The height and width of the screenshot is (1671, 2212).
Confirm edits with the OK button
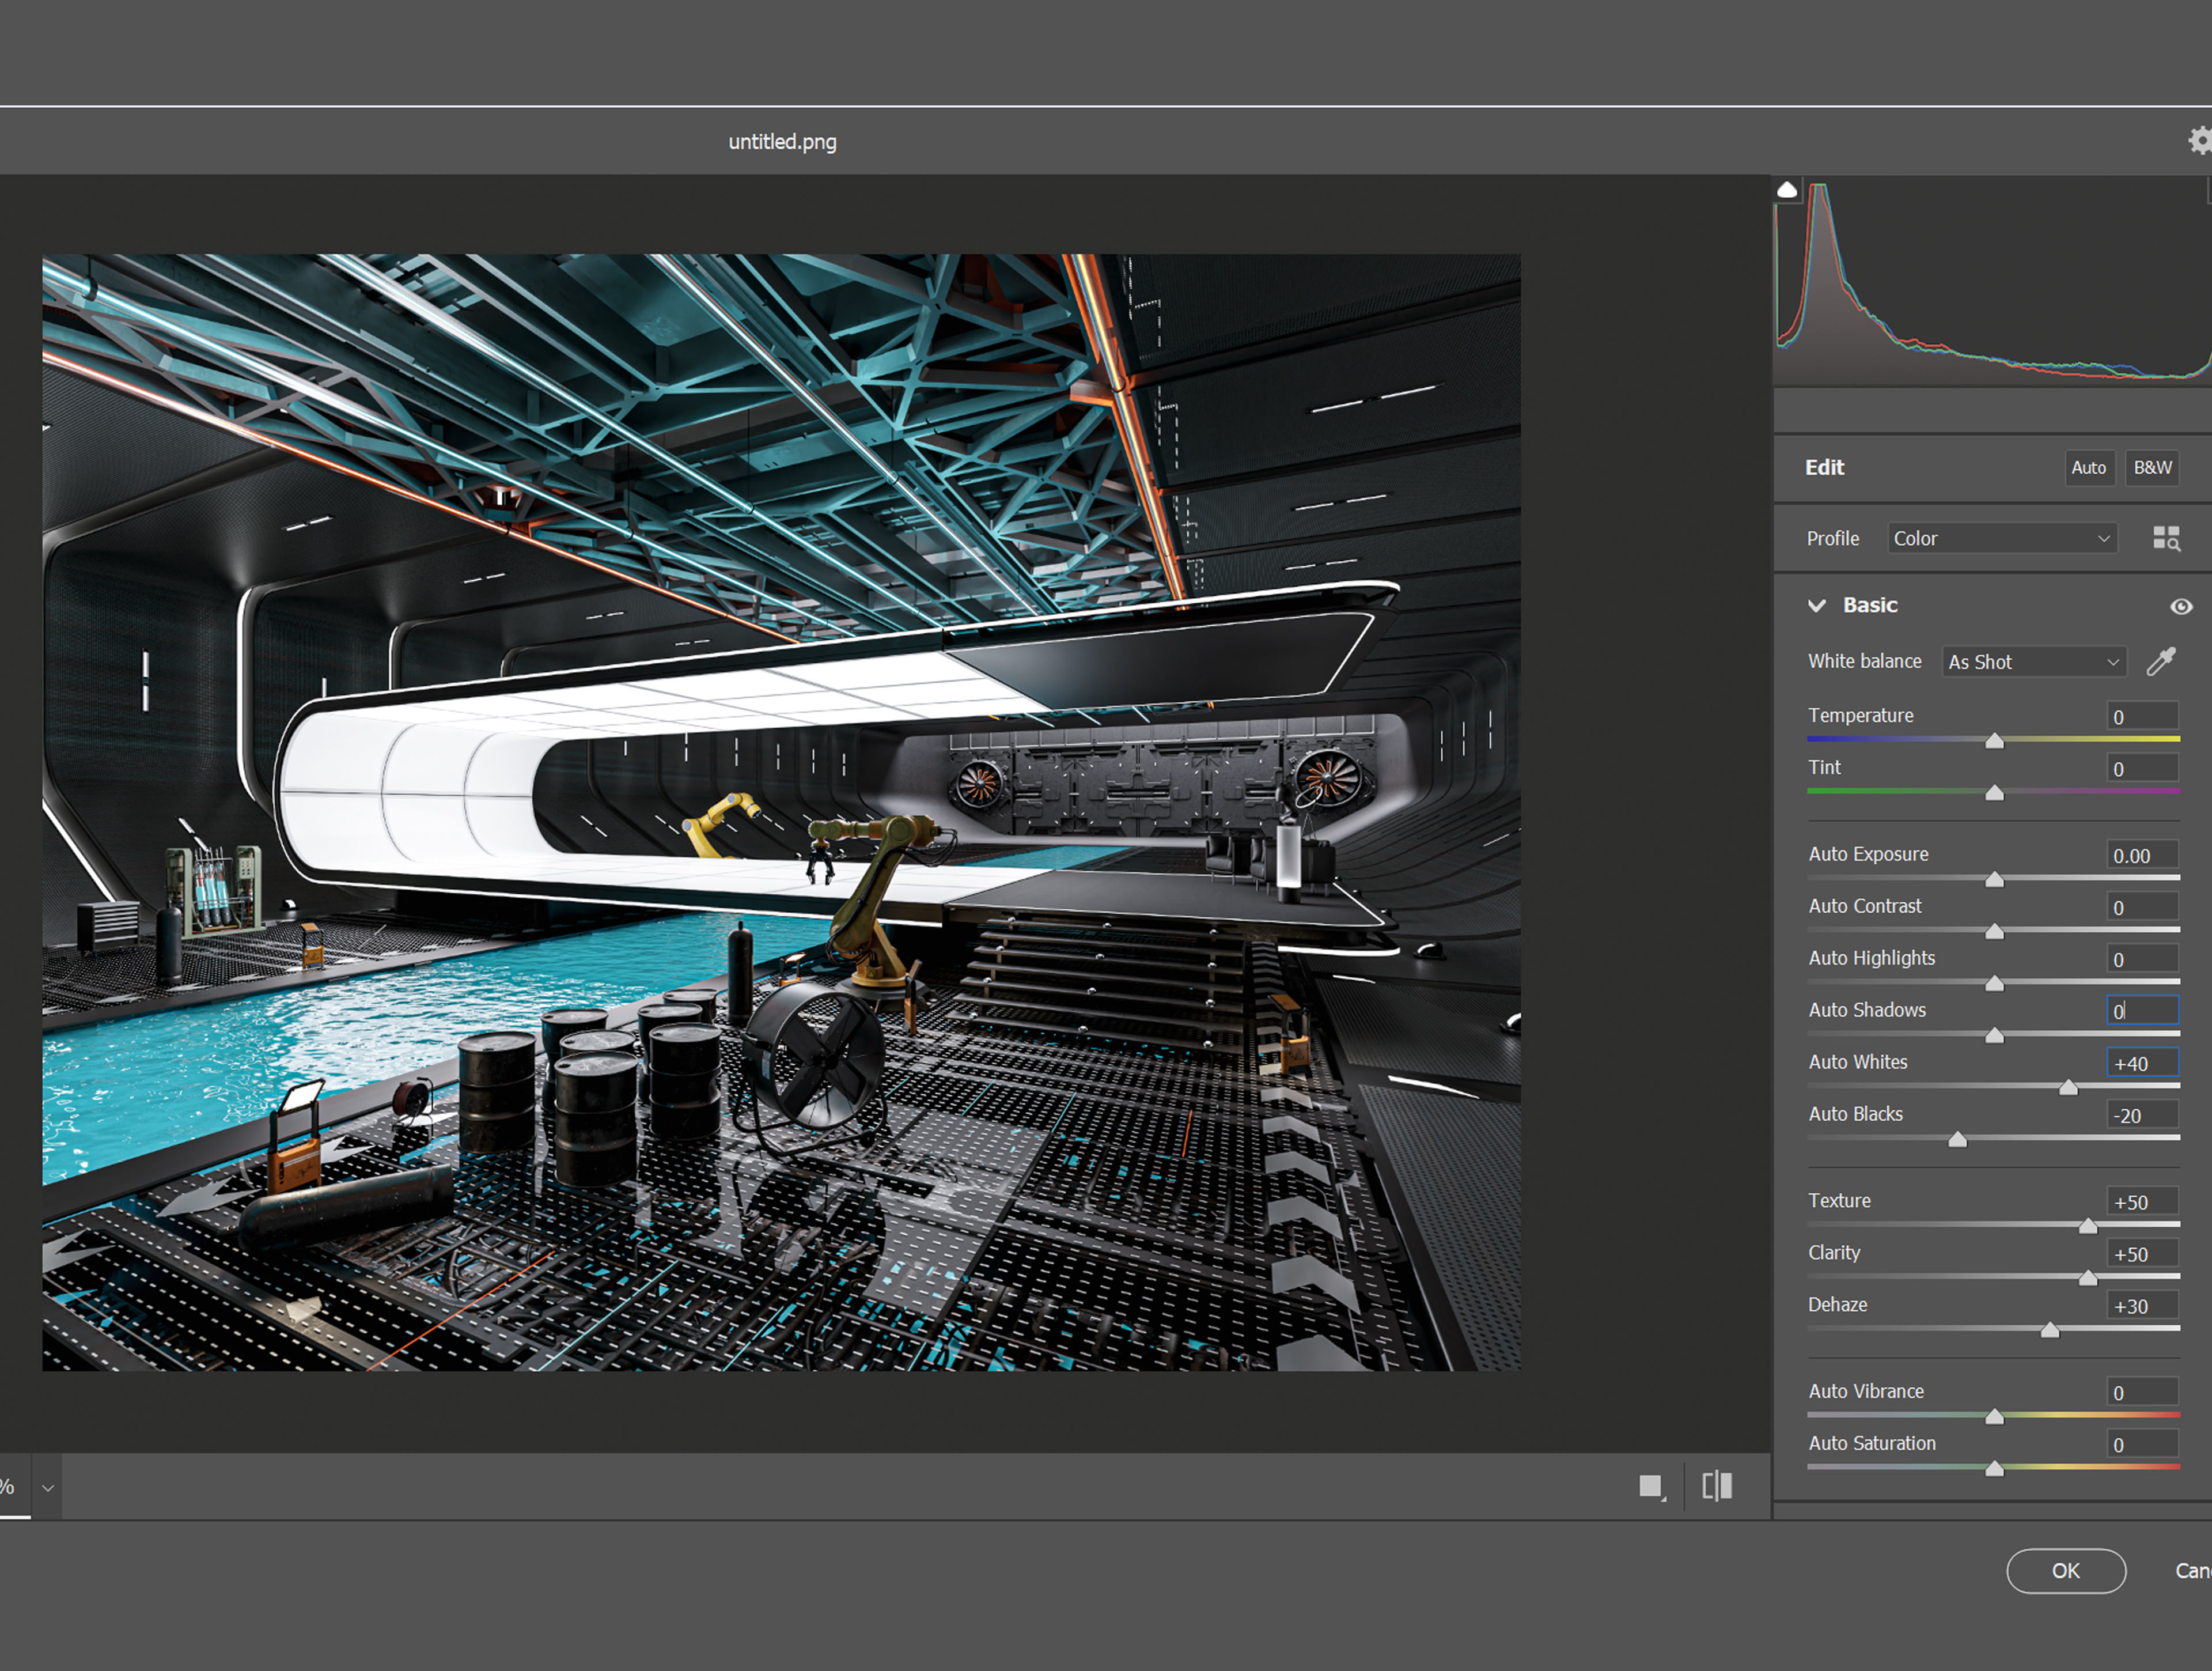tap(2065, 1571)
